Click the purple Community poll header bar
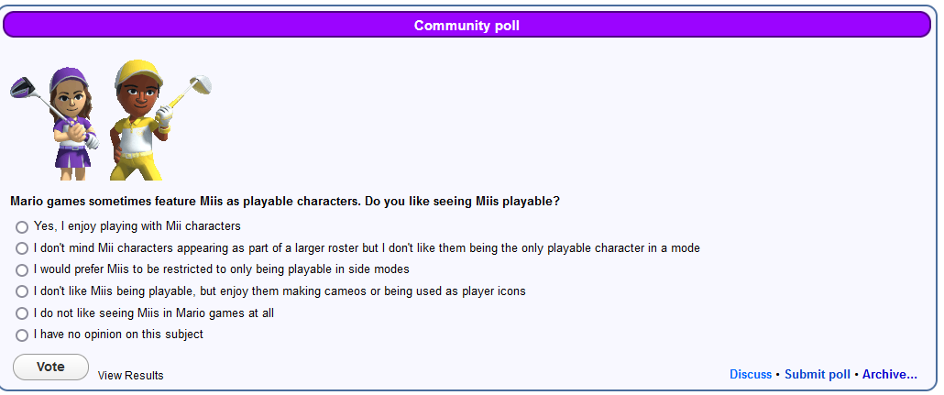This screenshot has height=395, width=944. click(x=467, y=26)
